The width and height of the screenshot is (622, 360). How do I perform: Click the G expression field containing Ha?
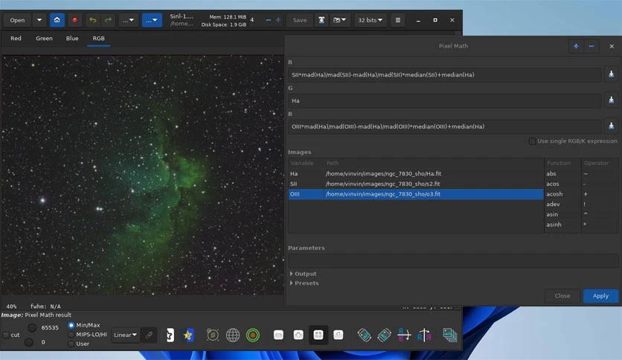444,100
